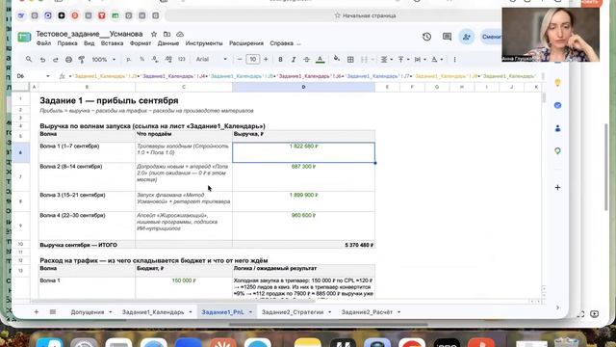Screen dimensions: 616x347
Task: Open the zoom 100% dropdown
Action: click(x=104, y=60)
